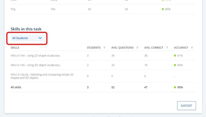Open the All Students dropdown
The image size is (206, 117).
click(x=27, y=38)
